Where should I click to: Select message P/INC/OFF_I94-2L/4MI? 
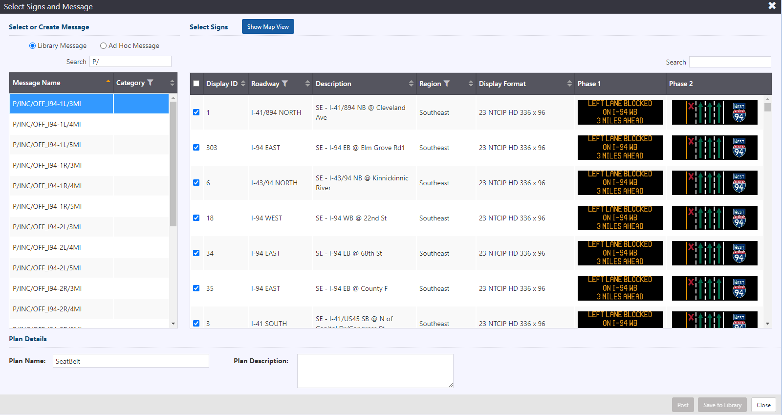point(89,247)
